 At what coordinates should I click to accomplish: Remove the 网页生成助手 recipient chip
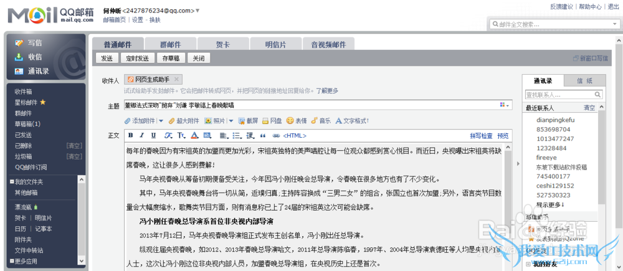pyautogui.click(x=176, y=79)
